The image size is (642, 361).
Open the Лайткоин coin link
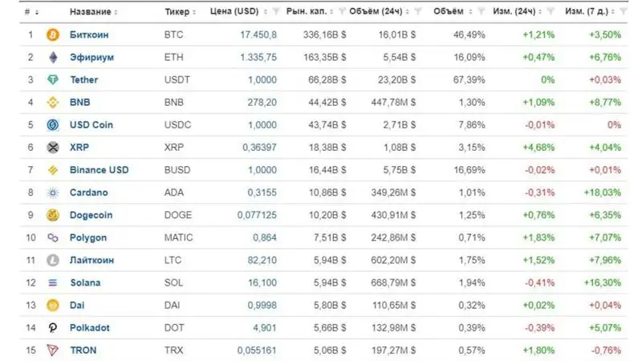91,261
